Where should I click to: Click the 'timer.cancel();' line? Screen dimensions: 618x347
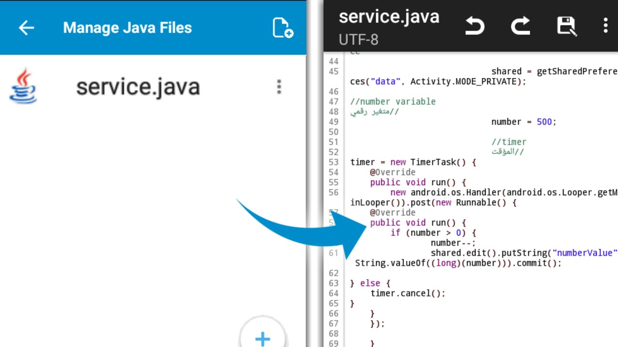[x=408, y=293]
